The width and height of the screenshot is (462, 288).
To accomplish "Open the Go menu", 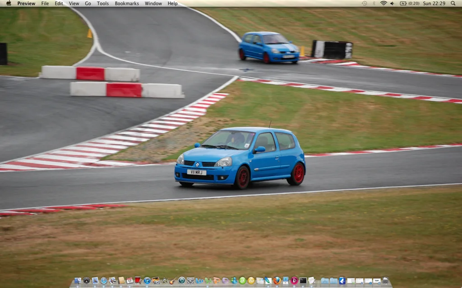I will pyautogui.click(x=88, y=4).
